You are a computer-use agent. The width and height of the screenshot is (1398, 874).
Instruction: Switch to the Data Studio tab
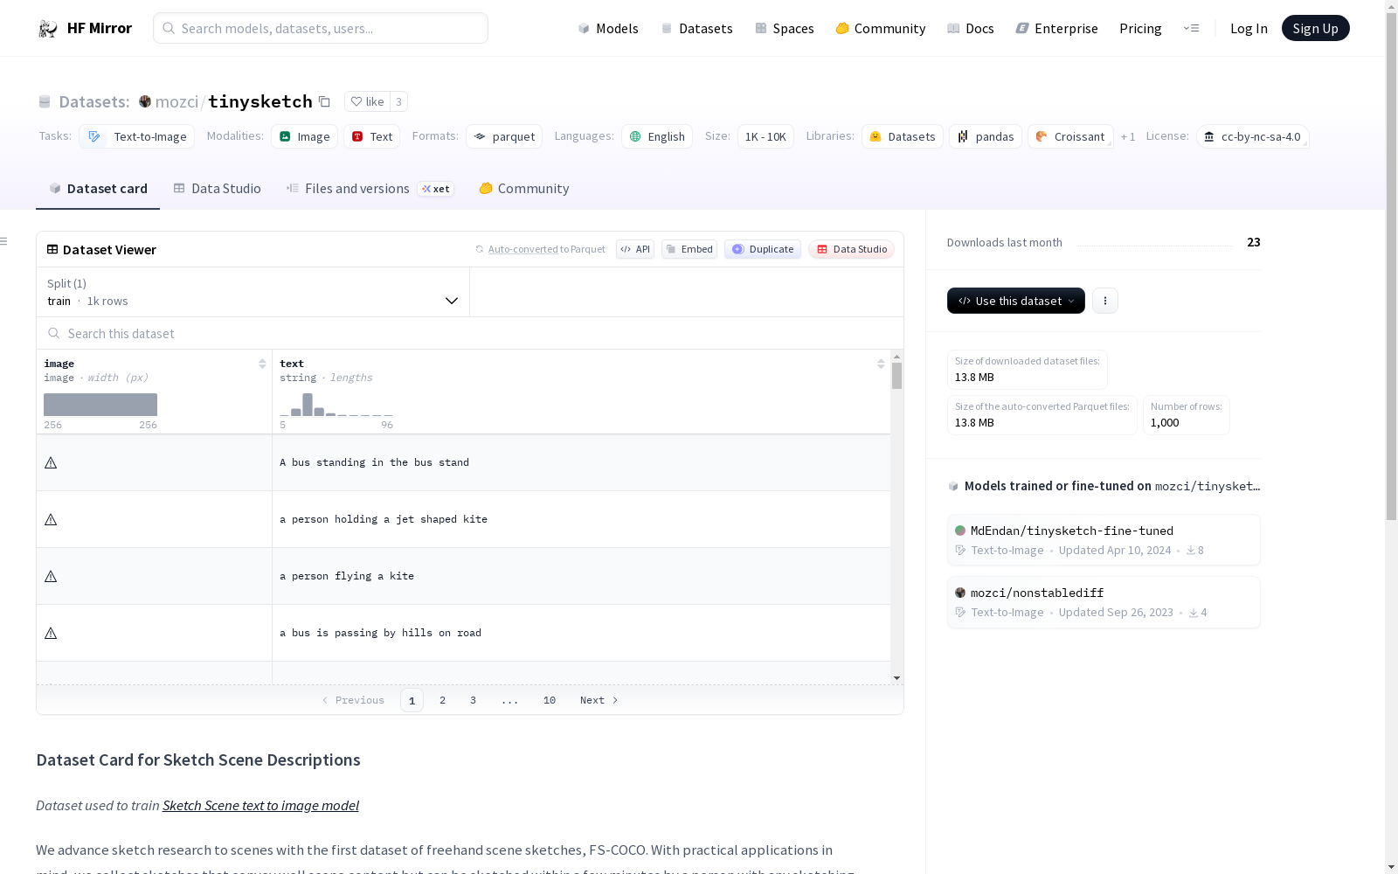pos(218,189)
